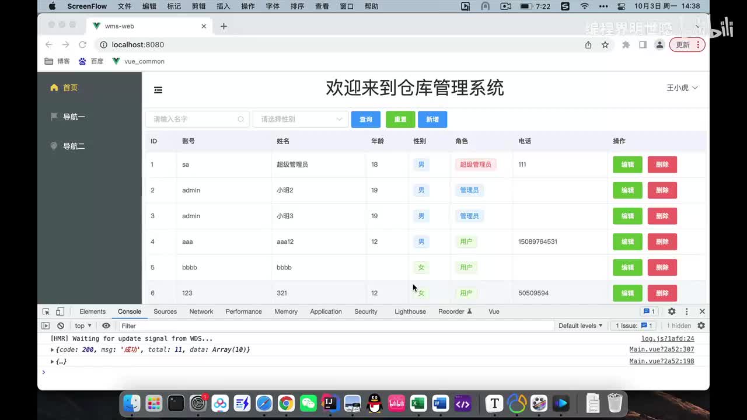This screenshot has width=747, height=420.
Task: Expand the {…} console object
Action: coord(53,361)
